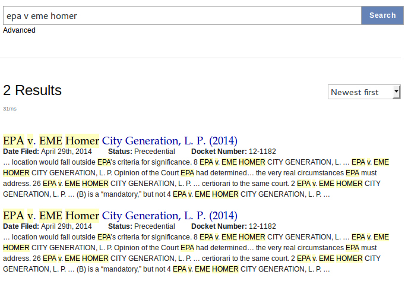Open the first EPA v. EME Homer result
This screenshot has width=408, height=290.
120,141
